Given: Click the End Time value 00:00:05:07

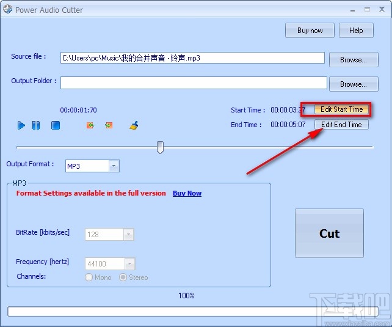Looking at the screenshot, I should click(x=288, y=125).
